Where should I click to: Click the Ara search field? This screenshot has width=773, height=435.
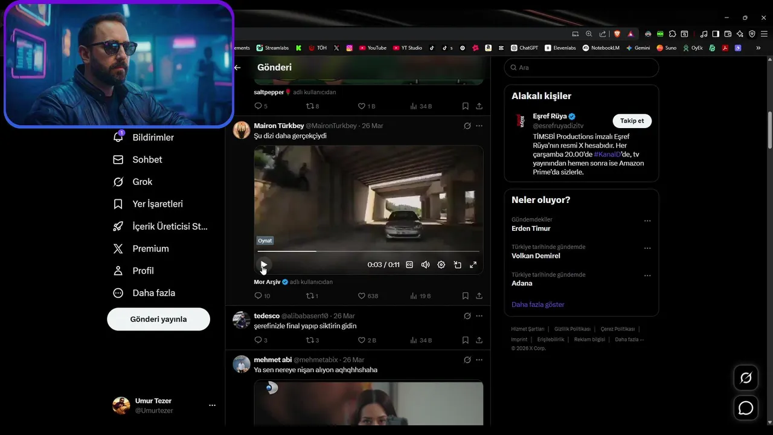[x=581, y=68]
